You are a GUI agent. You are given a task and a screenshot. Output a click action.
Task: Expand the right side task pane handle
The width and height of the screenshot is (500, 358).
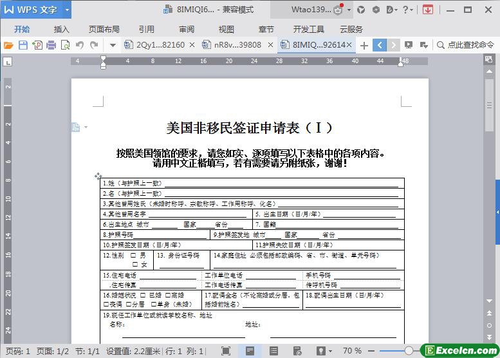pyautogui.click(x=497, y=212)
